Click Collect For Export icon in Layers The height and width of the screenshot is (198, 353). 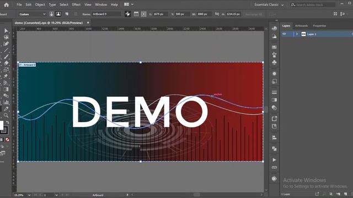pos(317,194)
